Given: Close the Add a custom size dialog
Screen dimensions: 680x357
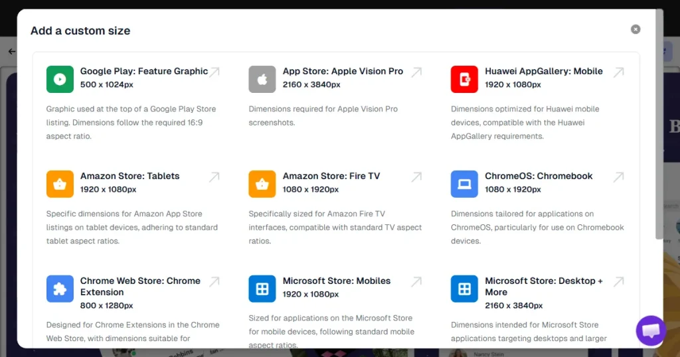Looking at the screenshot, I should (636, 29).
